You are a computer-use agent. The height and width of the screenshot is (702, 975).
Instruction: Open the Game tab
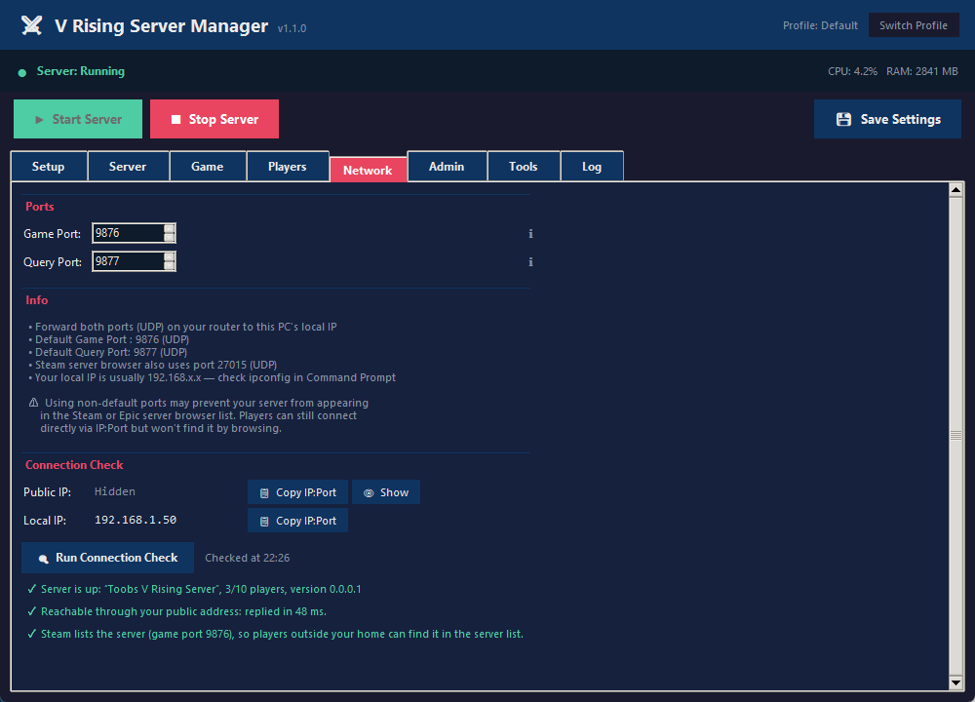(207, 166)
